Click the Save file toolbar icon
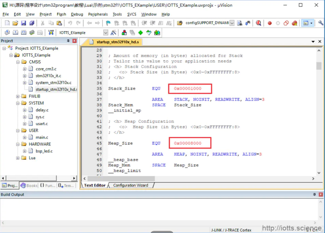The width and height of the screenshot is (325, 233). click(24, 23)
